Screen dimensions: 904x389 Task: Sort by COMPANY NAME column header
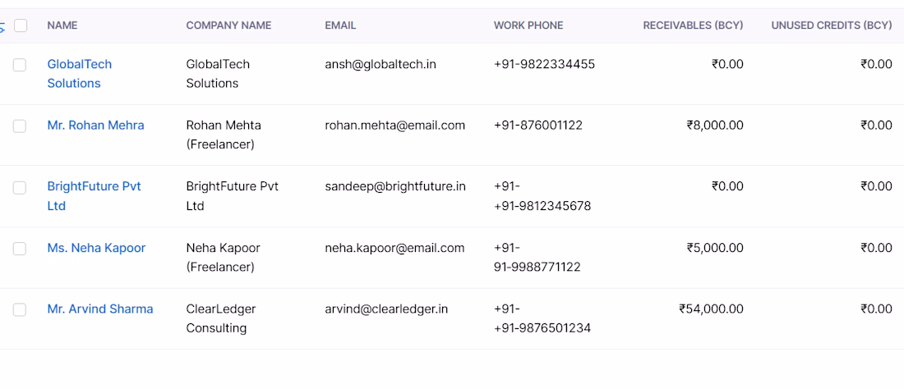pyautogui.click(x=228, y=25)
